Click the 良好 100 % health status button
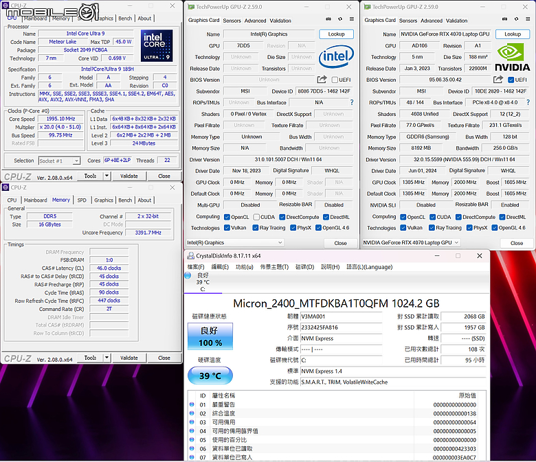The image size is (536, 462). pos(210,336)
